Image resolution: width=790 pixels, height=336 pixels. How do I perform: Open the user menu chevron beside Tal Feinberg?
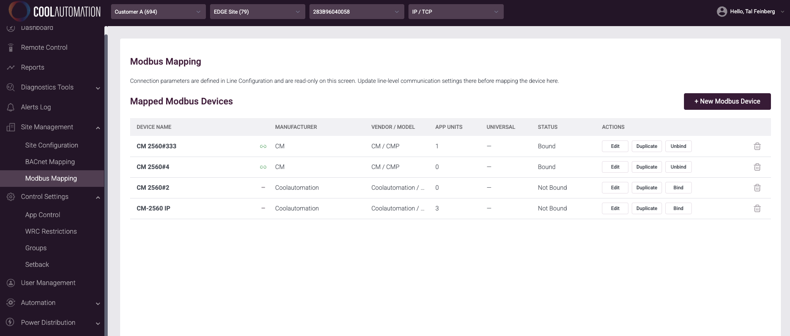[x=782, y=12]
